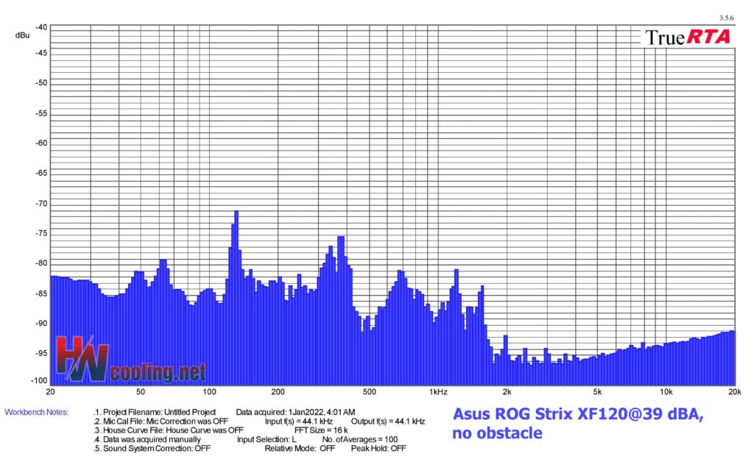The height and width of the screenshot is (459, 754).
Task: Click Sound System Correction: OFF note
Action: (x=153, y=448)
